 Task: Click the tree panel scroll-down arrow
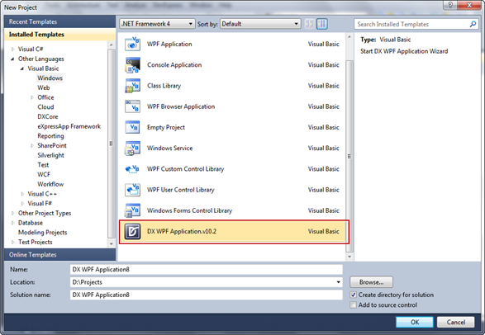point(112,243)
